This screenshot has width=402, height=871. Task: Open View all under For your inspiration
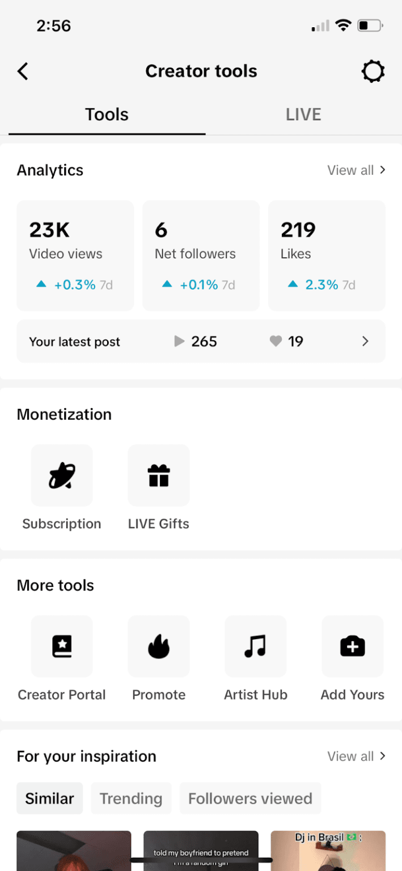point(357,756)
